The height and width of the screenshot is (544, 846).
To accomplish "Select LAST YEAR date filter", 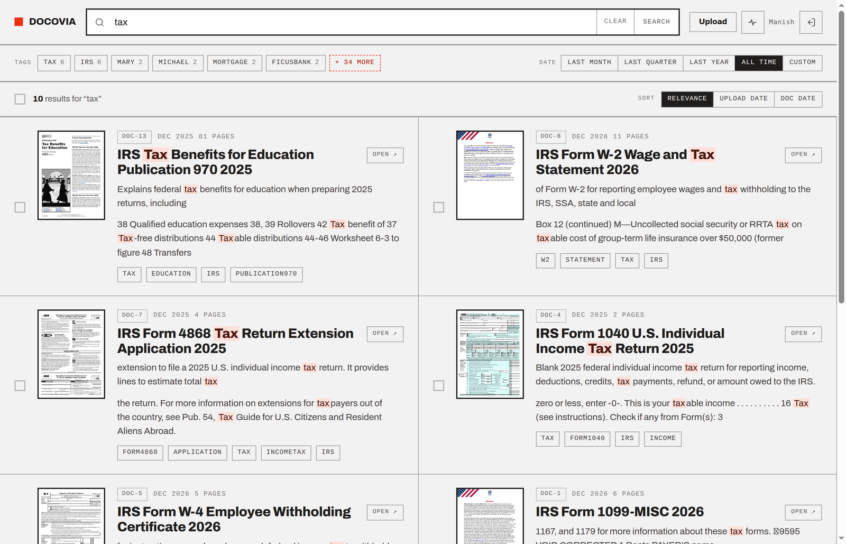I will [709, 62].
